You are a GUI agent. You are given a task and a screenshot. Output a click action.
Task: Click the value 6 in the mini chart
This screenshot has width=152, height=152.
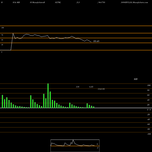point(97,144)
